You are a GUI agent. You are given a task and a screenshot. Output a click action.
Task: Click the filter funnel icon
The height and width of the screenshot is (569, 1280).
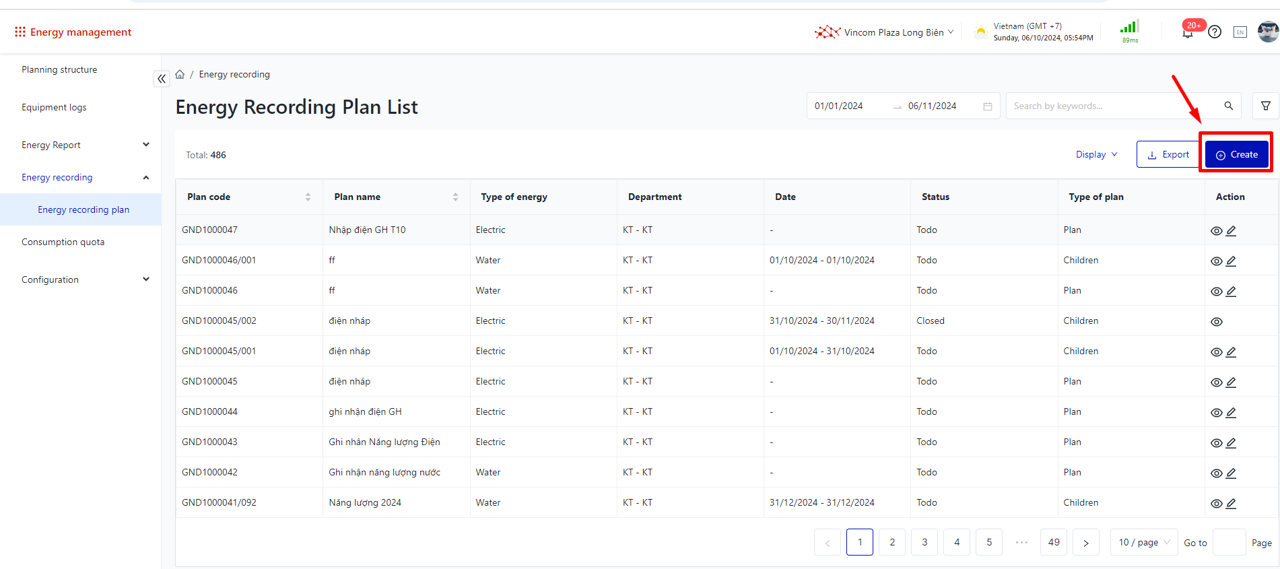[x=1265, y=106]
